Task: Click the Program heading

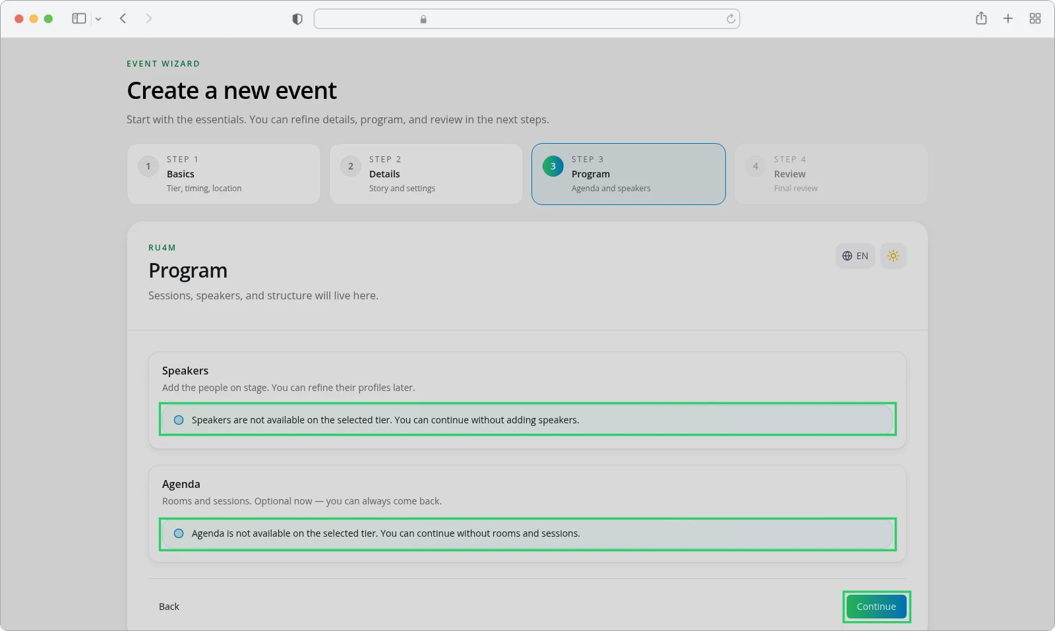Action: (188, 270)
